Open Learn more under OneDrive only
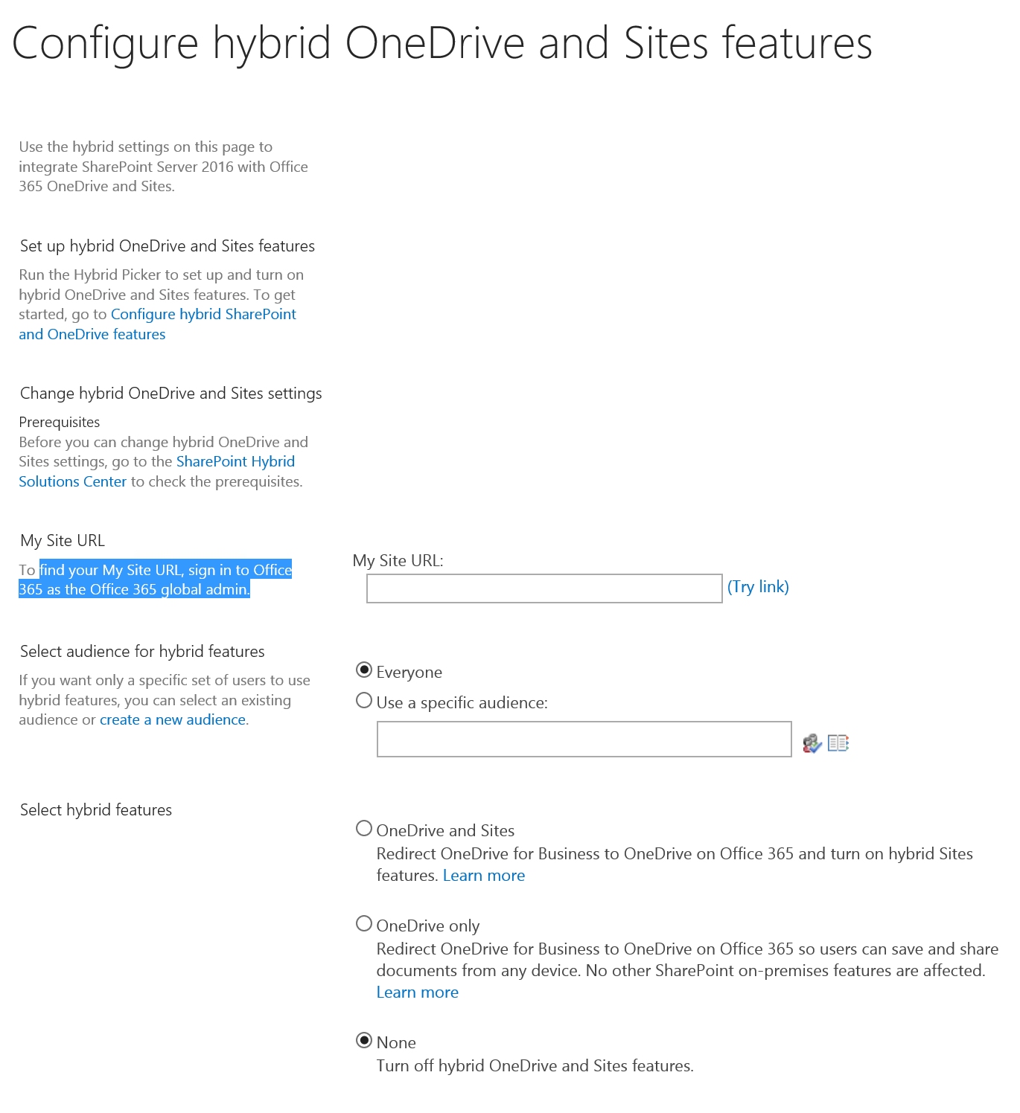Screen dimensions: 1020x1113 click(x=417, y=992)
